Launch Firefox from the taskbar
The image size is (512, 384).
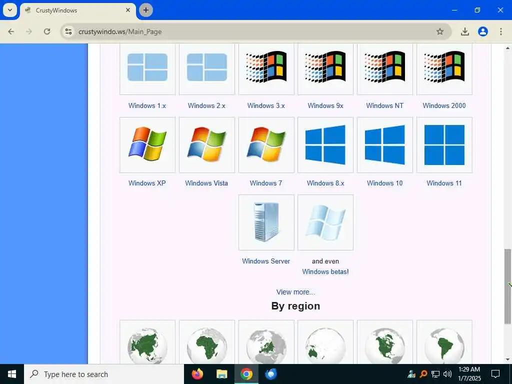coord(197,374)
